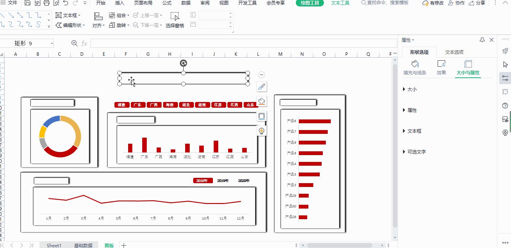
Task: Switch to the 插入 ribbon tab
Action: tap(120, 3)
